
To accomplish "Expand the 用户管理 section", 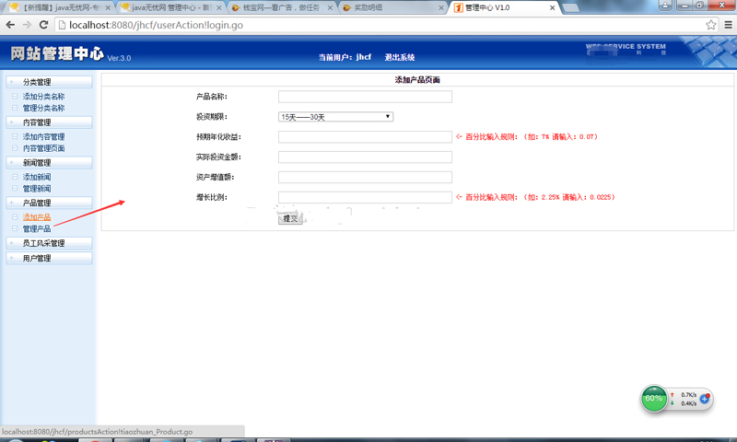I will [x=49, y=259].
